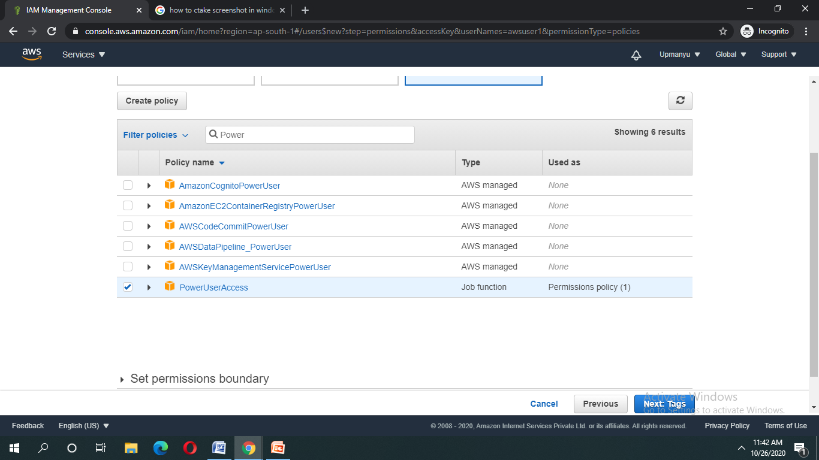The image size is (819, 460).
Task: Go back with the browser back arrow
Action: (x=13, y=31)
